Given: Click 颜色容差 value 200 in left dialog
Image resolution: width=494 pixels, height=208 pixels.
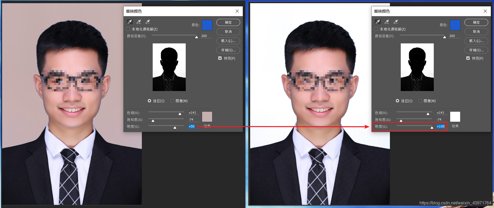Looking at the screenshot, I should point(206,36).
